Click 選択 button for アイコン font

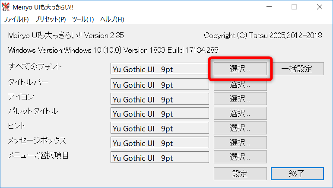click(240, 99)
